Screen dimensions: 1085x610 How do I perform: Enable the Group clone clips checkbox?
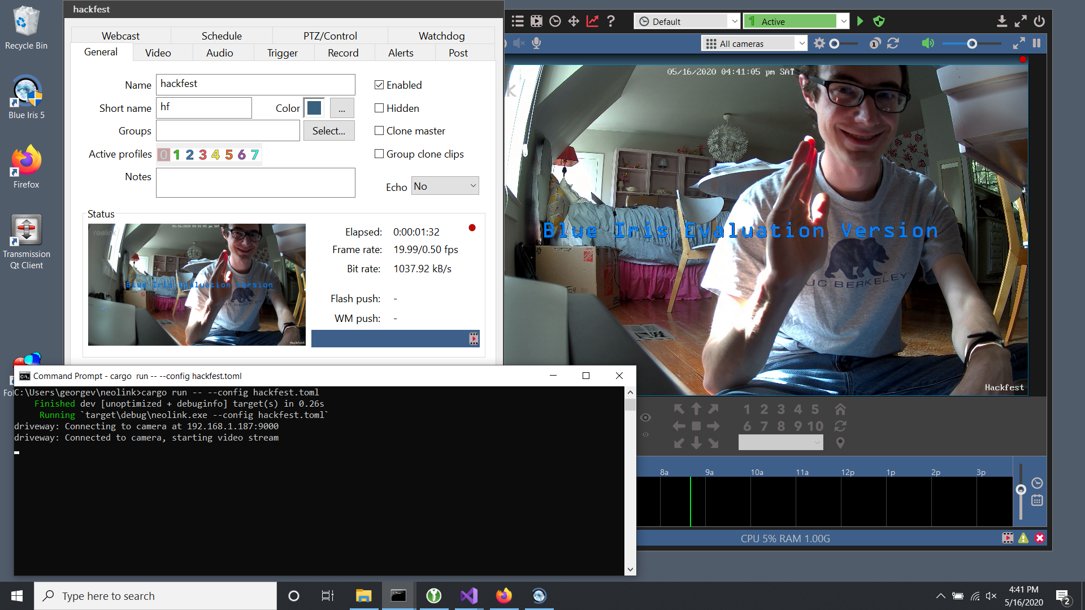[379, 154]
